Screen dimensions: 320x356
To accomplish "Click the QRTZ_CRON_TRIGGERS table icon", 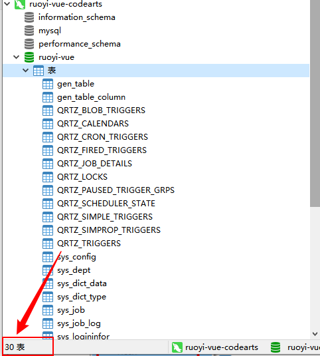I will (x=48, y=137).
